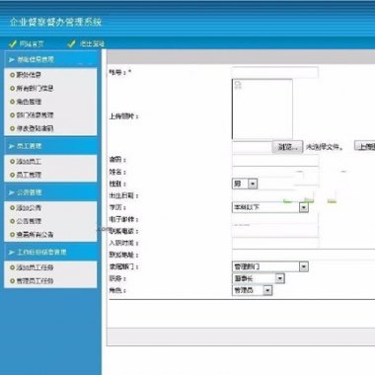Click the checkmark icon beside 退出系统
Viewport: 375px width, 375px height.
click(x=71, y=43)
